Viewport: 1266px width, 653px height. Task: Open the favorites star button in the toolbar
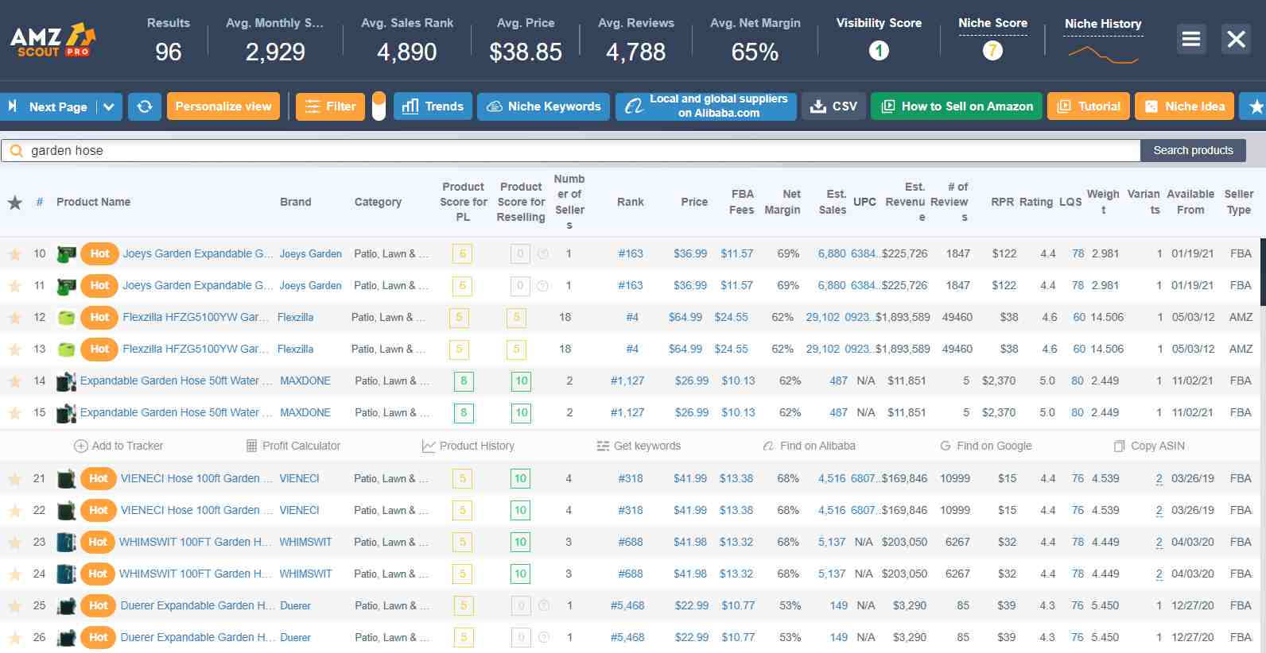click(x=1256, y=106)
